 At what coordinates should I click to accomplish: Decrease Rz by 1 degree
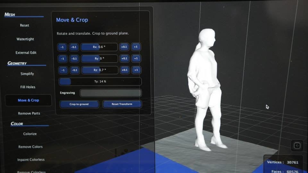(63, 70)
